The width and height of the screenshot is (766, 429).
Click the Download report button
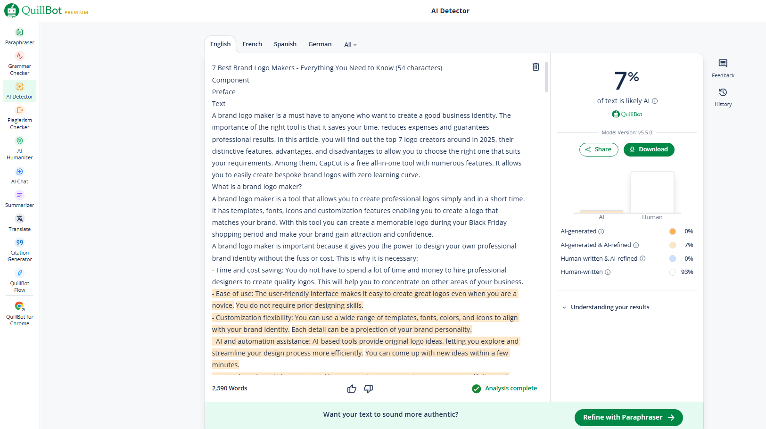(649, 149)
